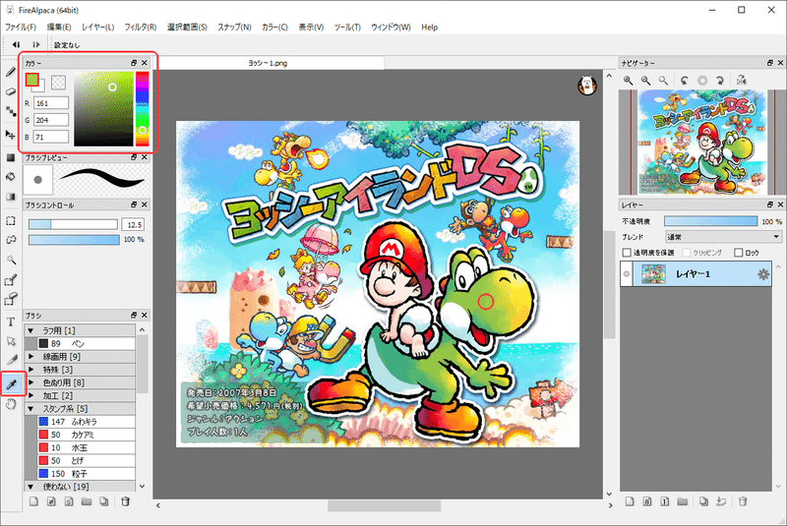Click Navigator fit-to-window magnifier icon
Image resolution: width=787 pixels, height=526 pixels.
tap(663, 81)
